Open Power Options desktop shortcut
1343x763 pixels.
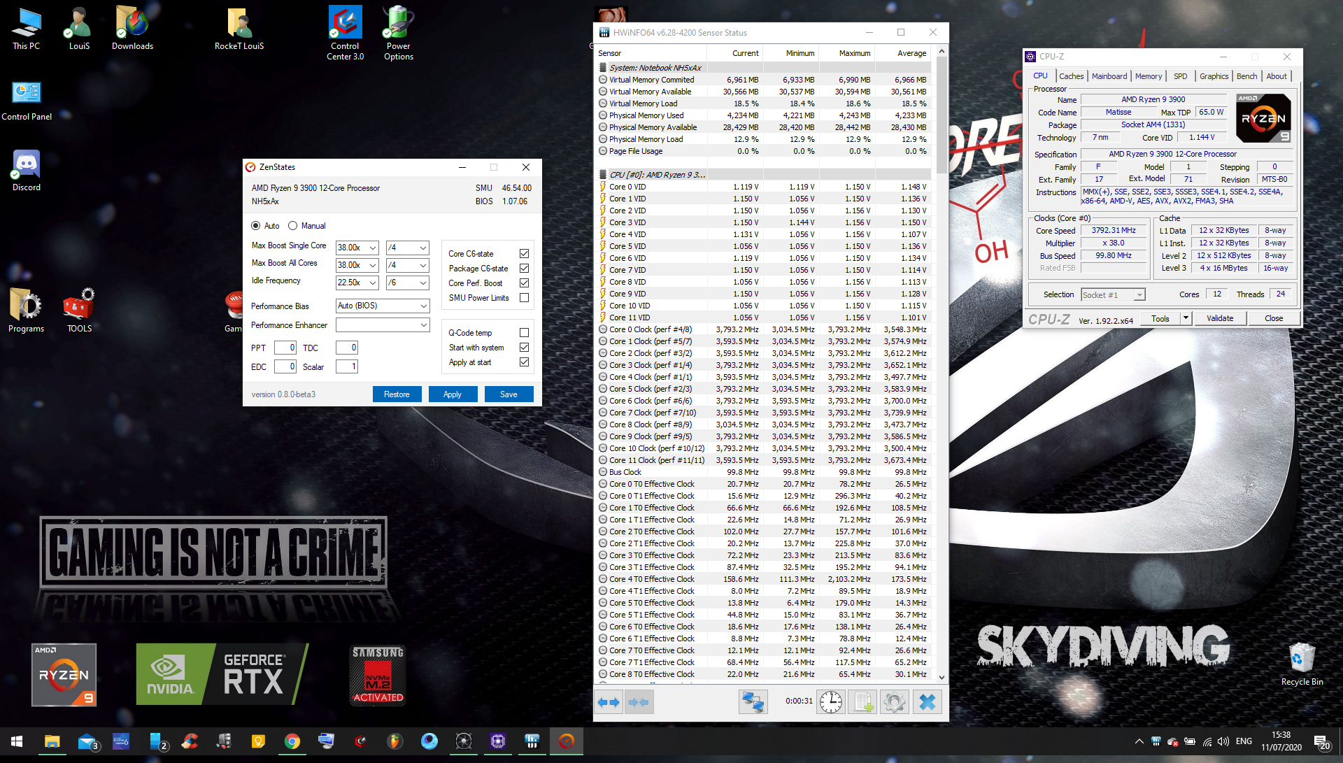[398, 34]
